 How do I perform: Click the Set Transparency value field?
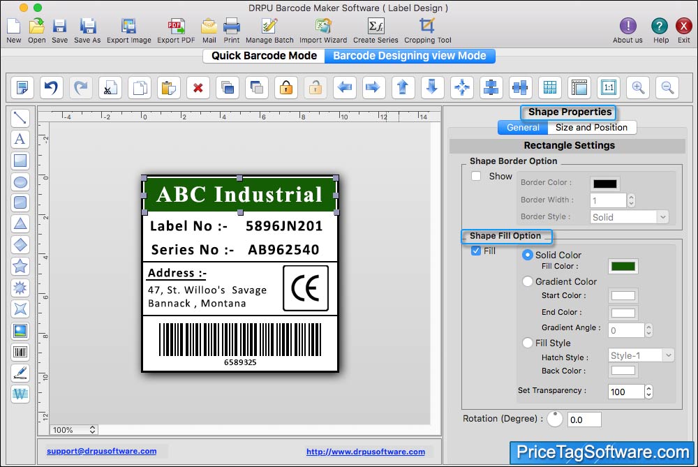click(626, 392)
